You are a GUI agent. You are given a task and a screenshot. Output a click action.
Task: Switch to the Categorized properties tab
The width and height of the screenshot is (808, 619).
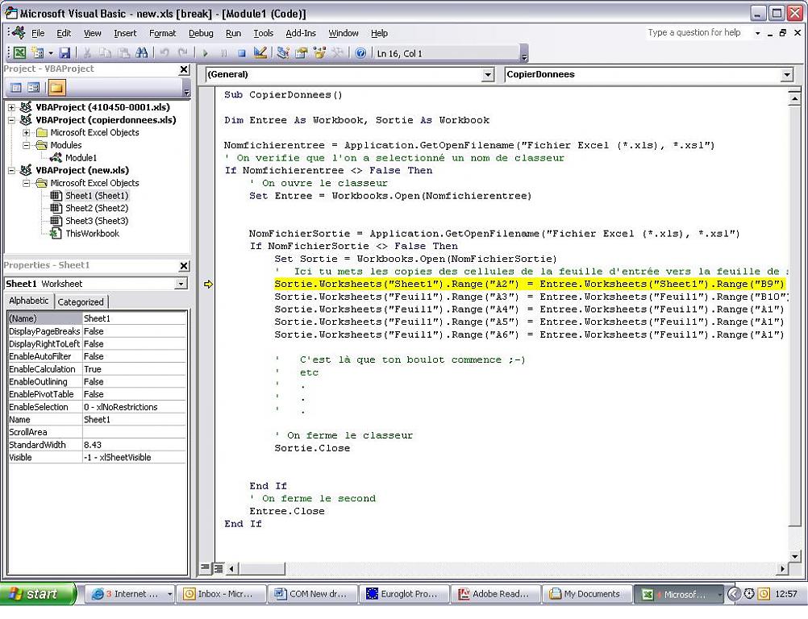[81, 301]
